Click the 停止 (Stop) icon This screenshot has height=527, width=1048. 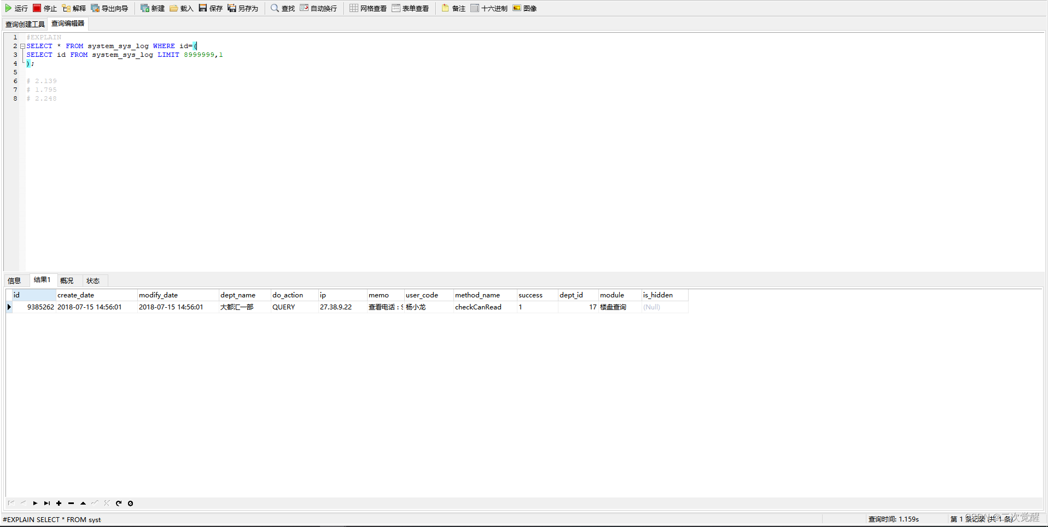(x=45, y=8)
